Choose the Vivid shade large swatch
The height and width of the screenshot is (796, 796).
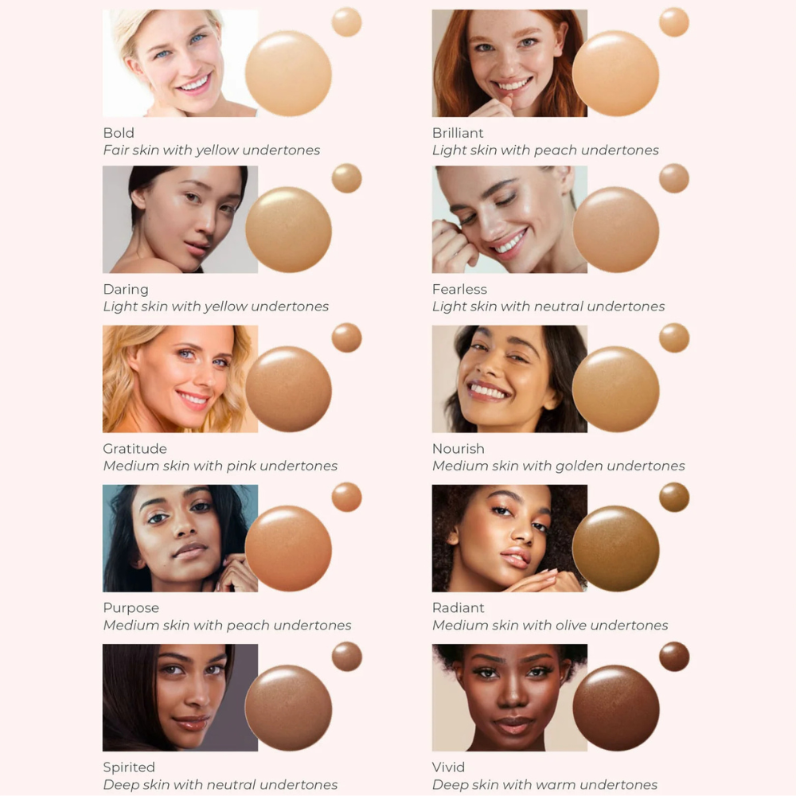[616, 708]
